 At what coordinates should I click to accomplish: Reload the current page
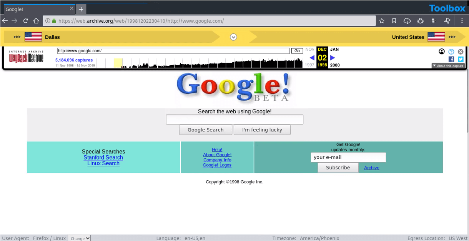coord(26,21)
